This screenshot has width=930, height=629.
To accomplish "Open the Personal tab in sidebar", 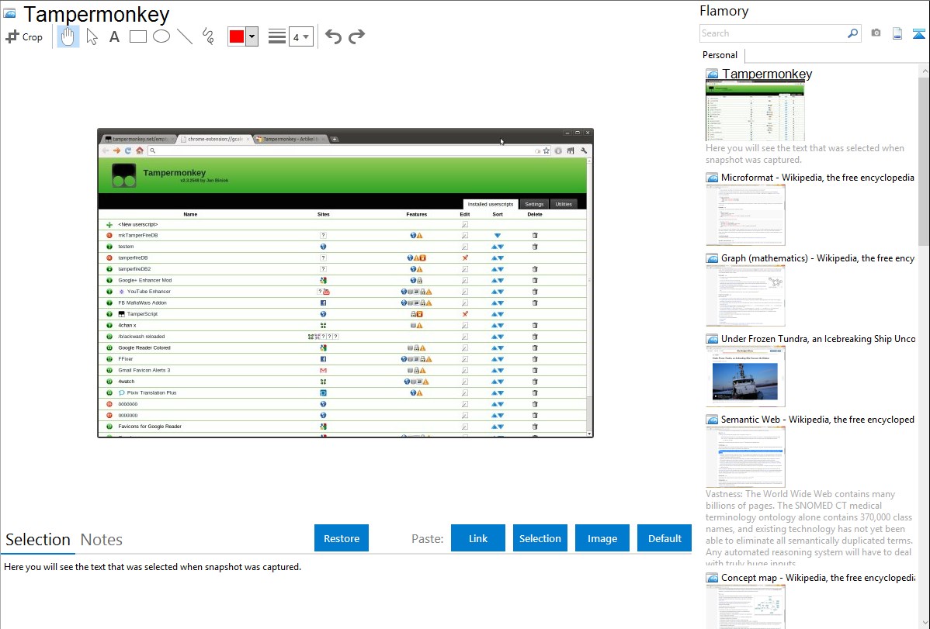I will point(720,55).
